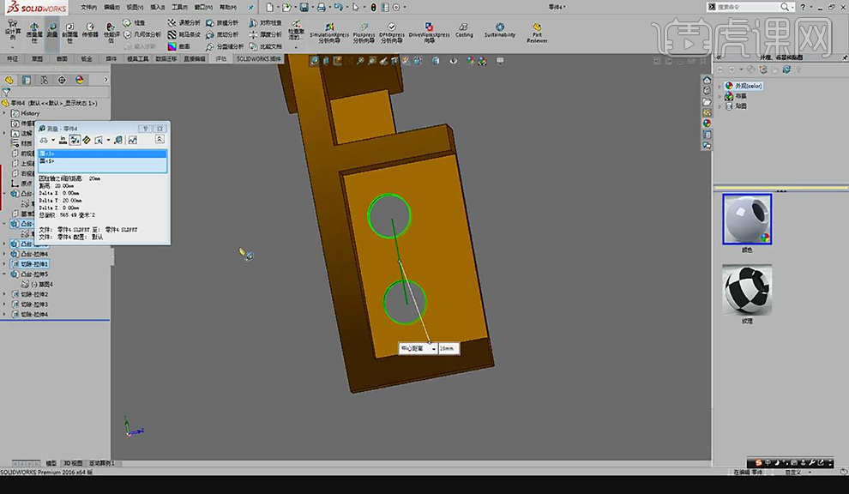Screen dimensions: 849x494
Task: Select 切除-拉伸1 in feature tree
Action: (x=34, y=264)
